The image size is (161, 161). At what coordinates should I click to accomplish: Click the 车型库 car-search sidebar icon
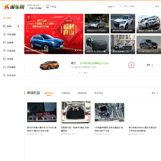(x=4, y=59)
